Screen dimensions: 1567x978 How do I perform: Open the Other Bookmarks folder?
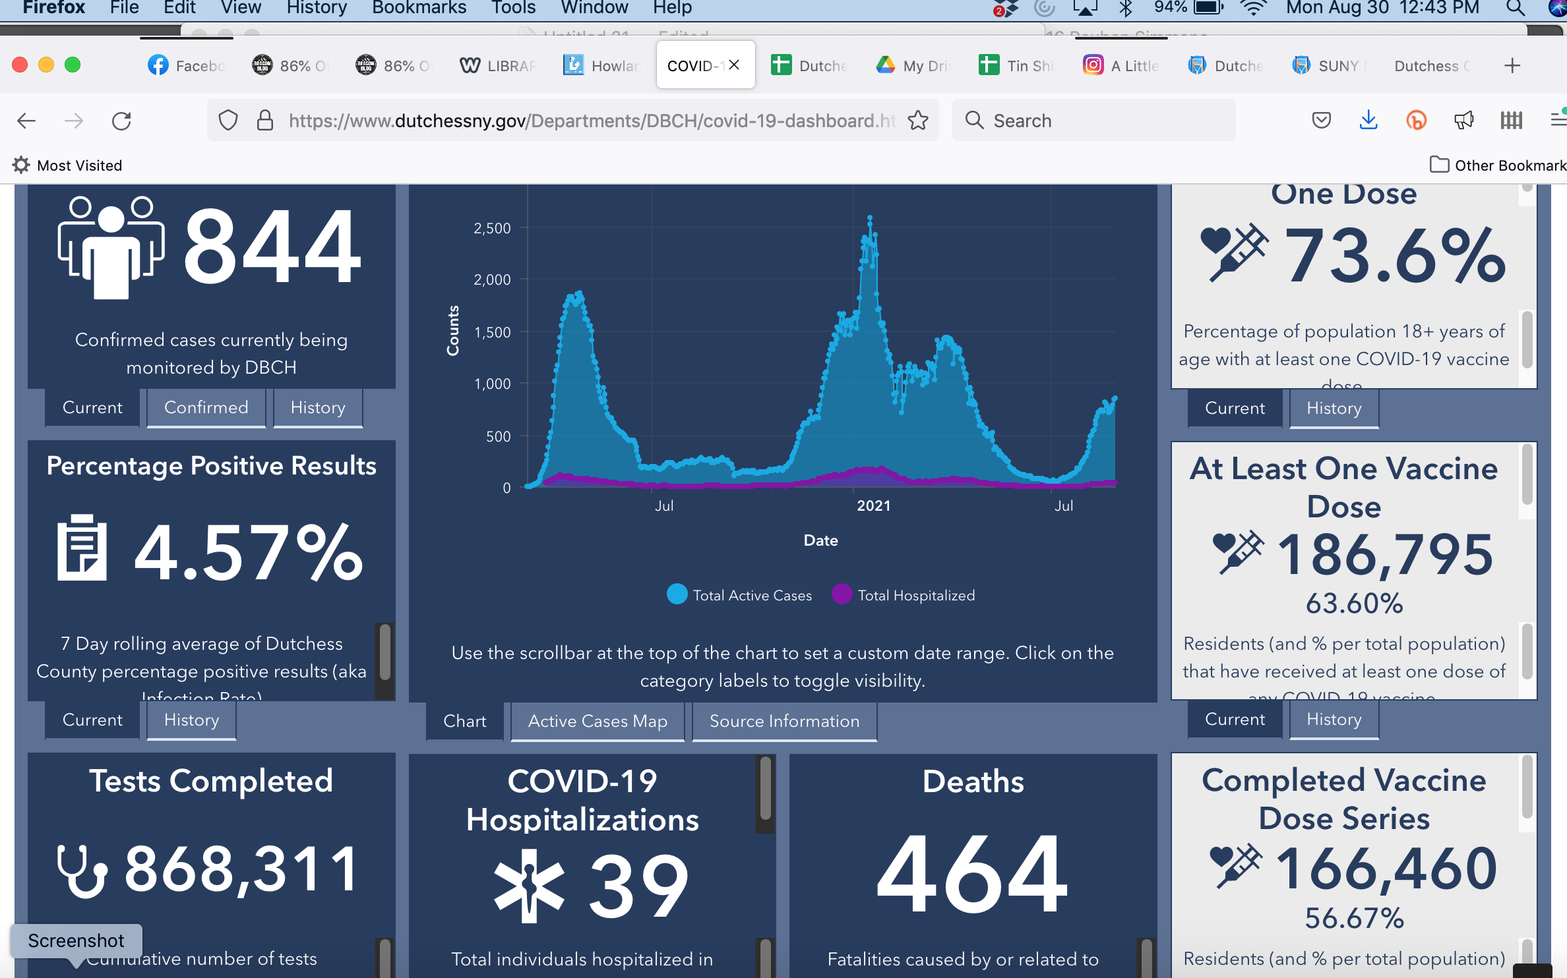[x=1498, y=165]
